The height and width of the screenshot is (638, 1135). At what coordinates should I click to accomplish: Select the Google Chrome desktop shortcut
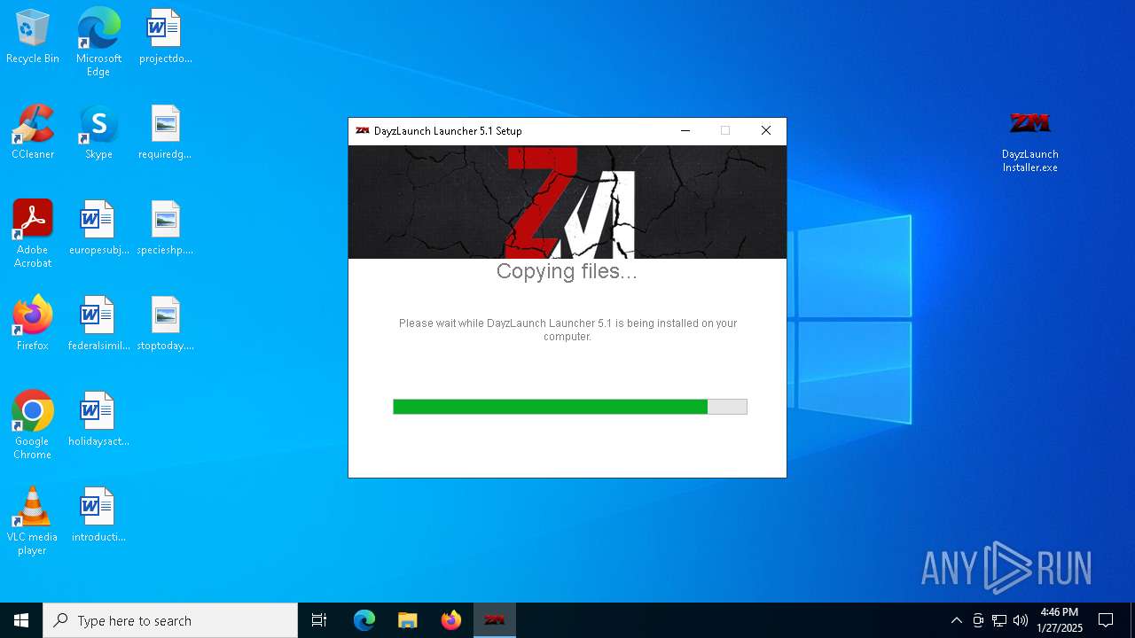33,425
